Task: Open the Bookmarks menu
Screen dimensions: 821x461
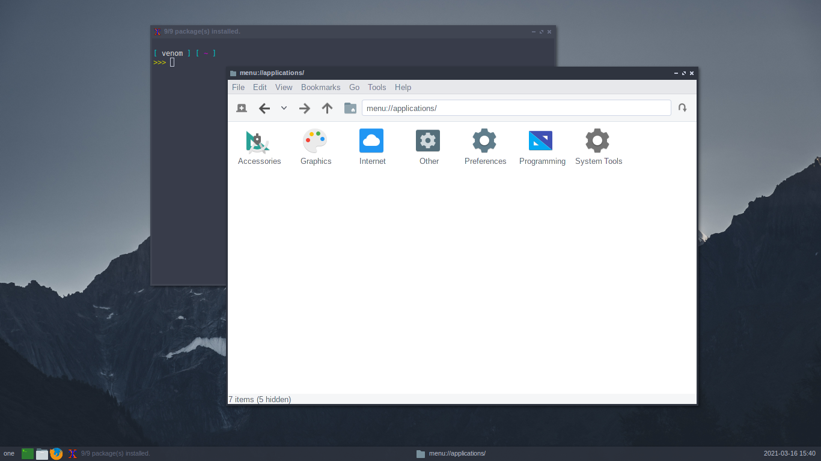Action: click(321, 87)
